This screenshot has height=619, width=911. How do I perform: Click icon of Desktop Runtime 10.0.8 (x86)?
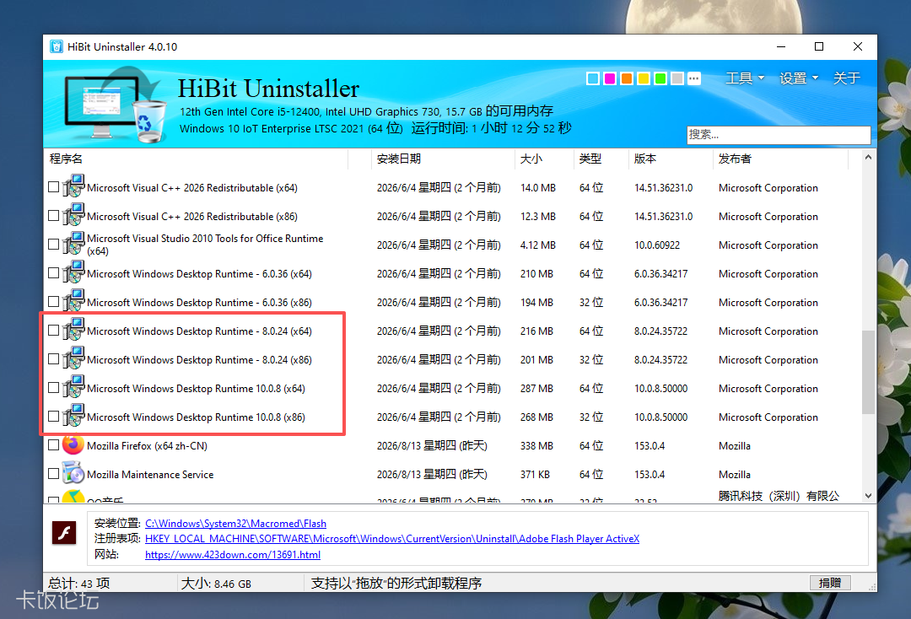tap(73, 417)
